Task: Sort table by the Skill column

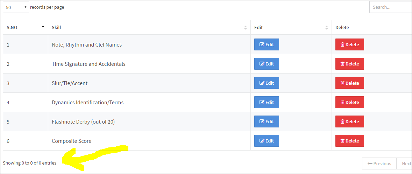Action: 149,27
